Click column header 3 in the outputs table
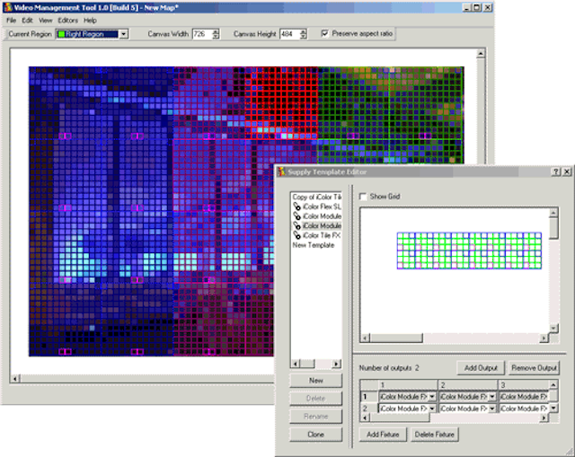 (523, 385)
